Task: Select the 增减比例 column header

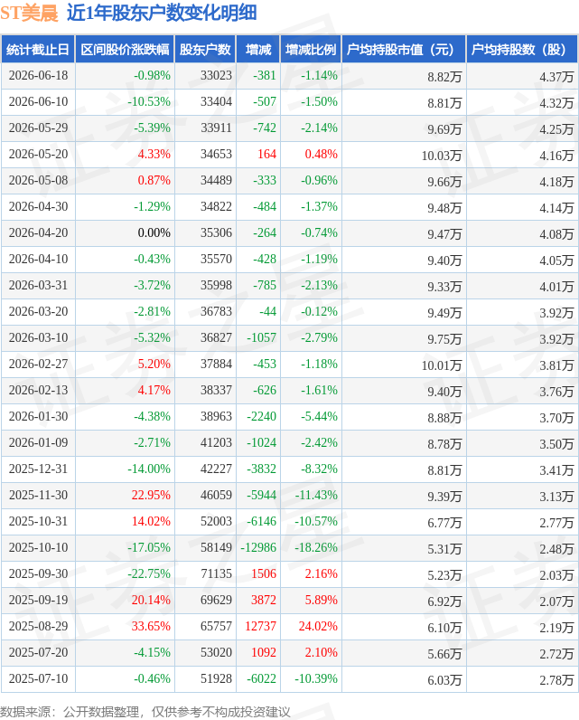Action: 311,49
